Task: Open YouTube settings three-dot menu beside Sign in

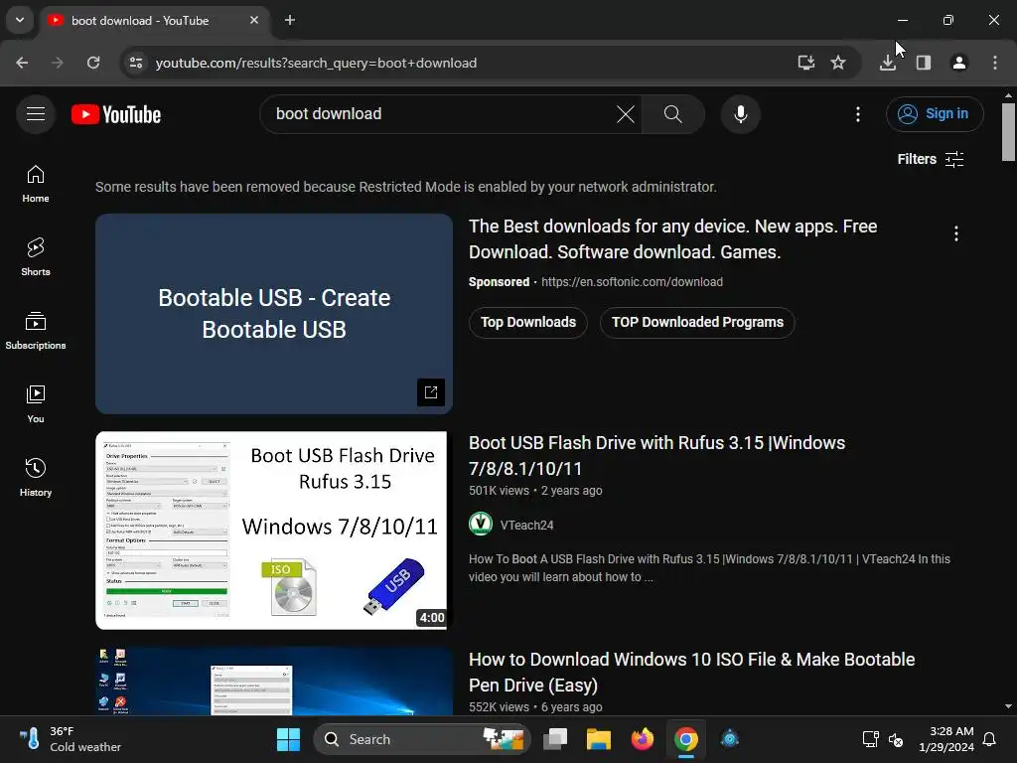Action: pyautogui.click(x=857, y=114)
